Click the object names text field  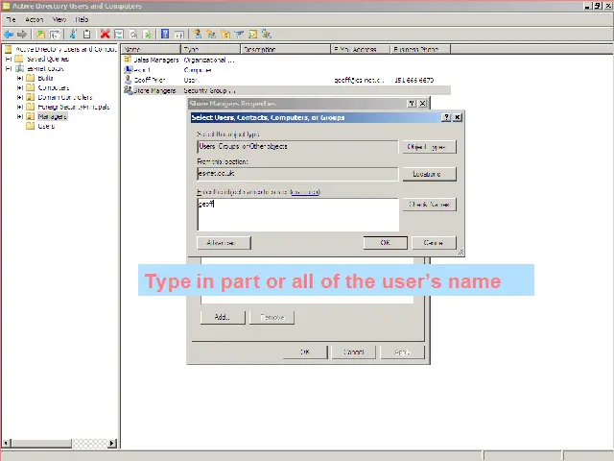(297, 215)
